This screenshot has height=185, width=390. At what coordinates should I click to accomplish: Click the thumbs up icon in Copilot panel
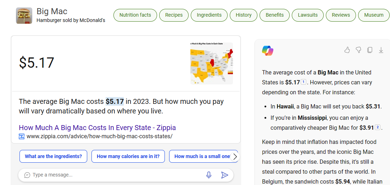tap(347, 50)
